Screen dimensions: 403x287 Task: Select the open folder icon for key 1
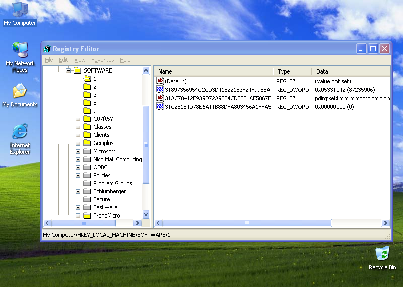pos(87,79)
